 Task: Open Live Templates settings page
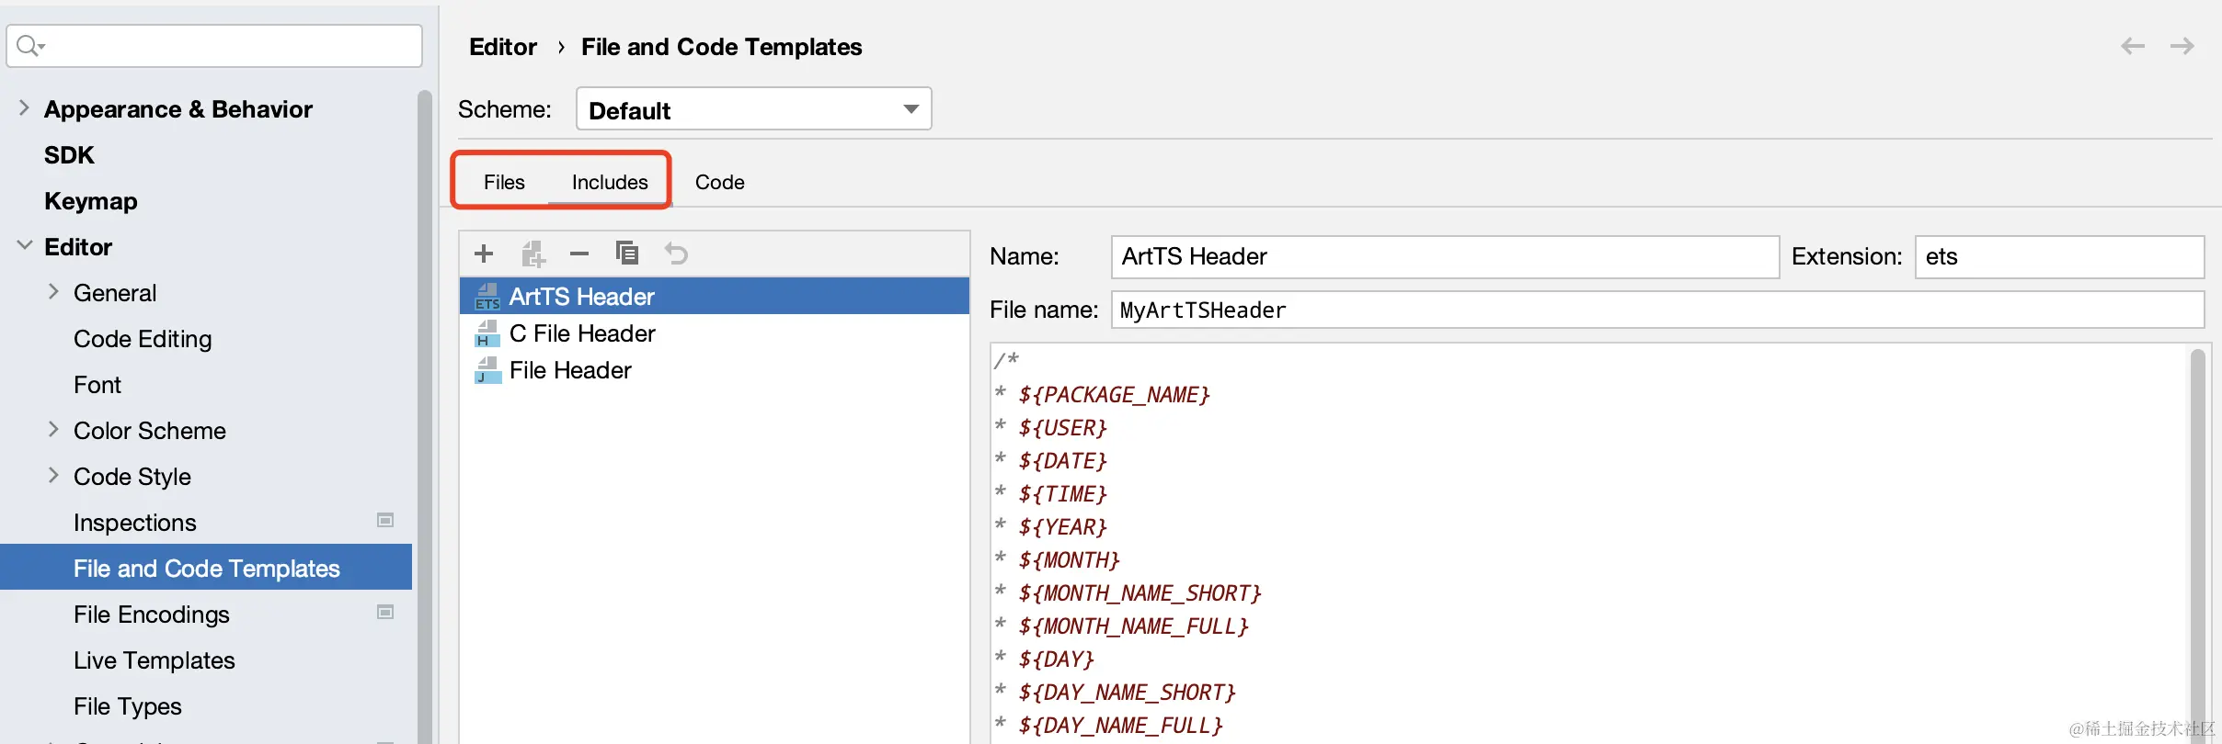(x=155, y=660)
